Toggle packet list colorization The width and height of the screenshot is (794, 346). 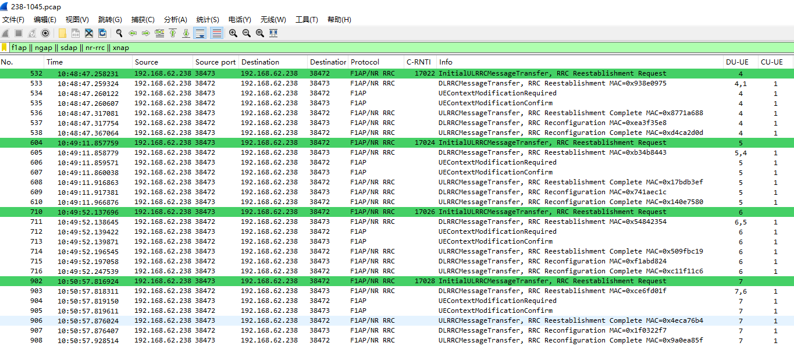[216, 33]
